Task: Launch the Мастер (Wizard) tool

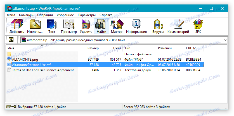Action: coord(117,26)
